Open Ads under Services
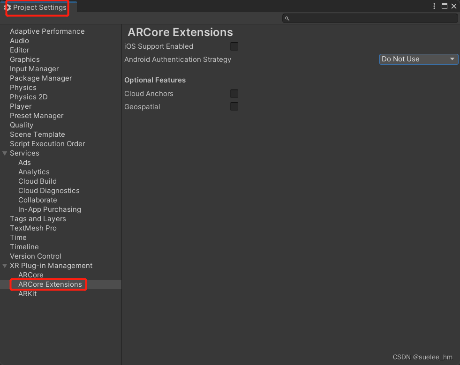The image size is (460, 365). (x=25, y=163)
